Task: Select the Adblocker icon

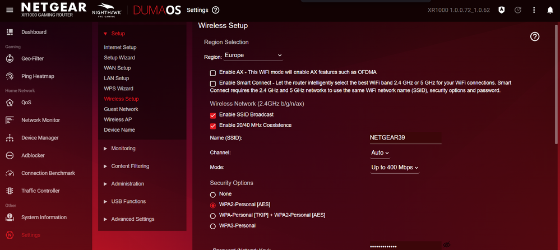Action: pos(10,155)
